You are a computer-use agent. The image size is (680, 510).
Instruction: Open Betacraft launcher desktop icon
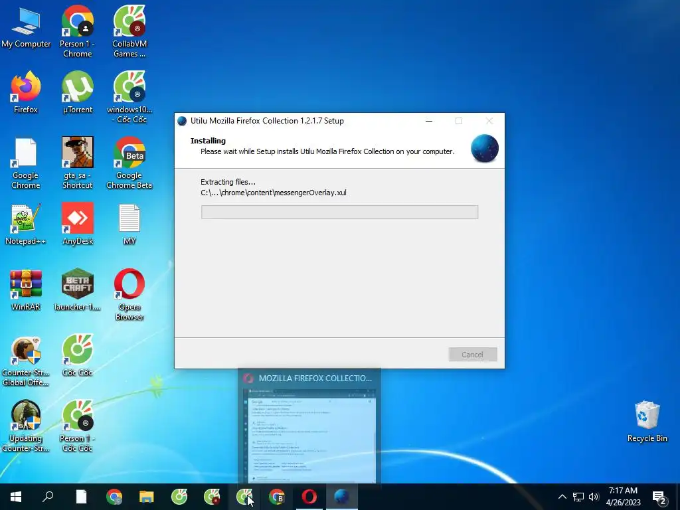click(x=77, y=291)
